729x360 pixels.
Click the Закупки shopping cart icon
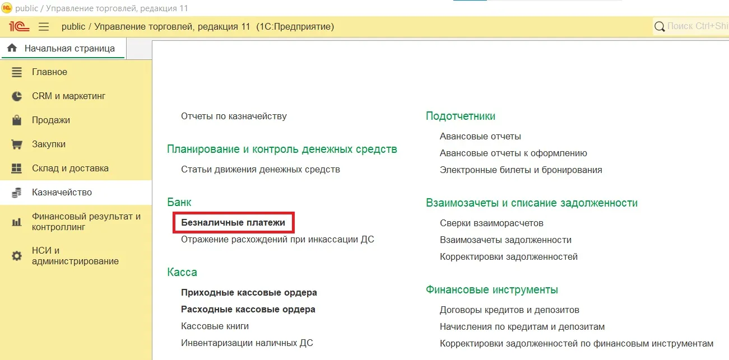[x=17, y=144]
